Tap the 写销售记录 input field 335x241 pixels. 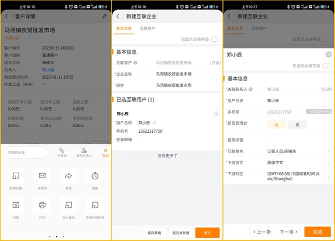point(26,152)
